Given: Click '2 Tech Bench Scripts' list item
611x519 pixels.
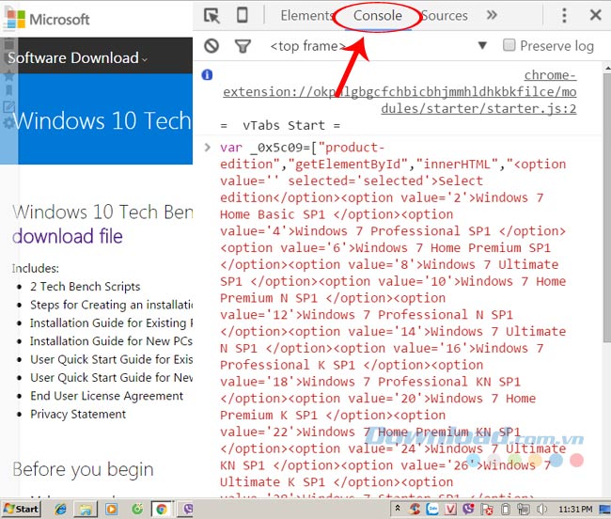Looking at the screenshot, I should click(85, 287).
